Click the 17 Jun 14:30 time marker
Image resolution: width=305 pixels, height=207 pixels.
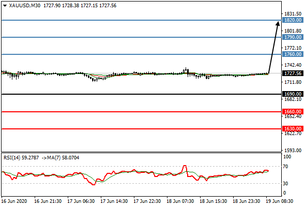coord(114,201)
